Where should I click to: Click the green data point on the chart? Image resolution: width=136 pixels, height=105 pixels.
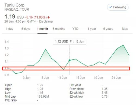[70, 60]
